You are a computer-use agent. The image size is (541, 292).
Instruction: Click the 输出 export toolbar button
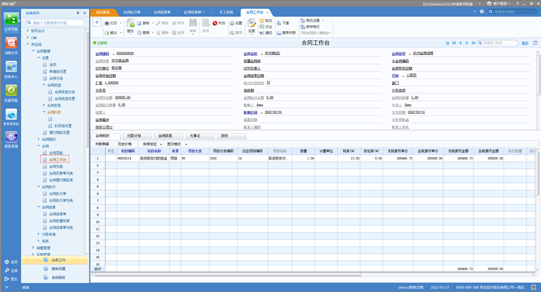click(111, 33)
